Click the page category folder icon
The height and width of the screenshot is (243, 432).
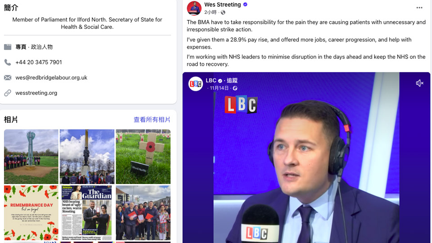click(8, 47)
